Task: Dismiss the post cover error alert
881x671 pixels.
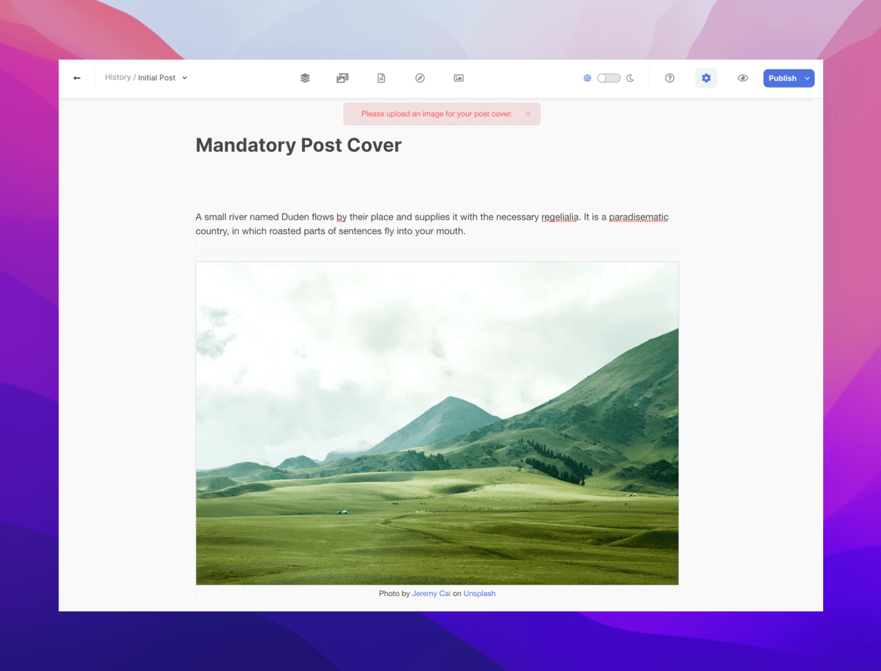Action: (528, 114)
